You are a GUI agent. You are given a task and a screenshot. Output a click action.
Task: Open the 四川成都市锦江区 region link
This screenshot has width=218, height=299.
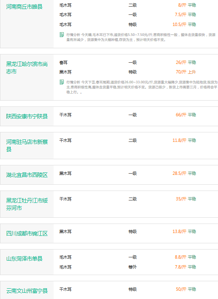coord(27,233)
